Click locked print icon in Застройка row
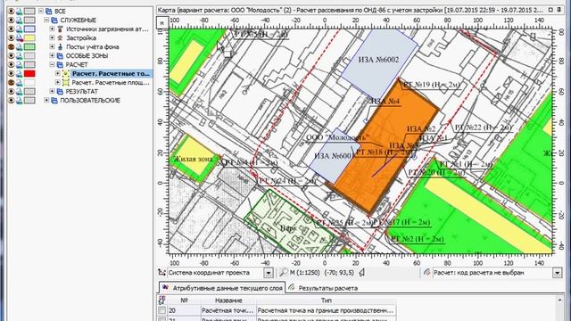This screenshot has width=571, height=321. pyautogui.click(x=20, y=37)
